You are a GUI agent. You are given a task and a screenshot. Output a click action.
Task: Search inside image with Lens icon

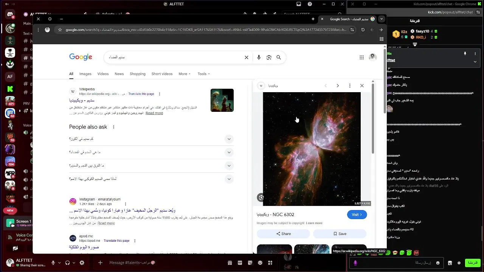(x=261, y=197)
